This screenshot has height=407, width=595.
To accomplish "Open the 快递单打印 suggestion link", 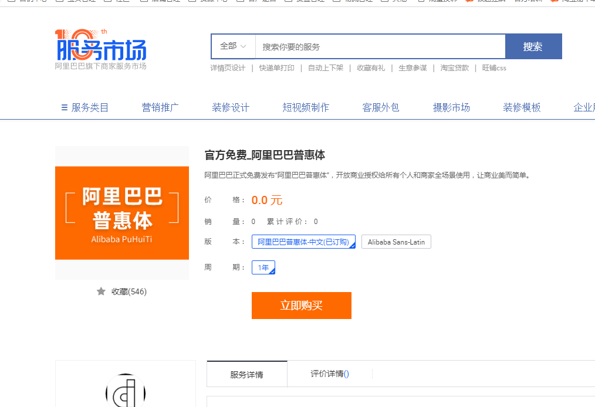I will (x=276, y=68).
